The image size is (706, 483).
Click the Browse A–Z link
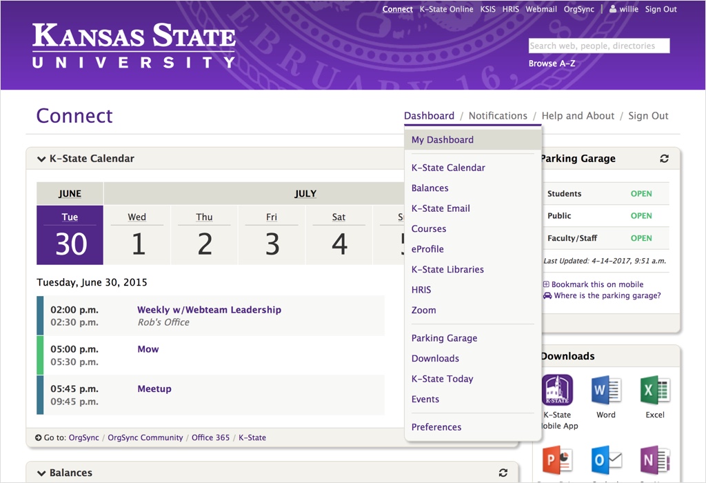pyautogui.click(x=552, y=63)
